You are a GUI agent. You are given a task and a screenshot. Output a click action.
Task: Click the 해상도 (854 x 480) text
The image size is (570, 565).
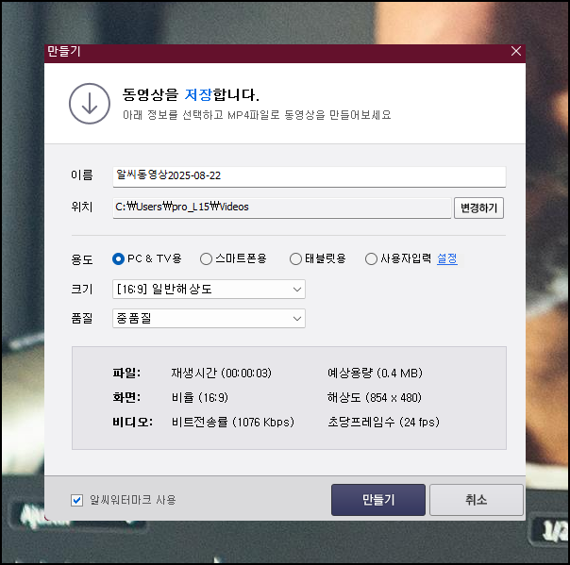375,397
